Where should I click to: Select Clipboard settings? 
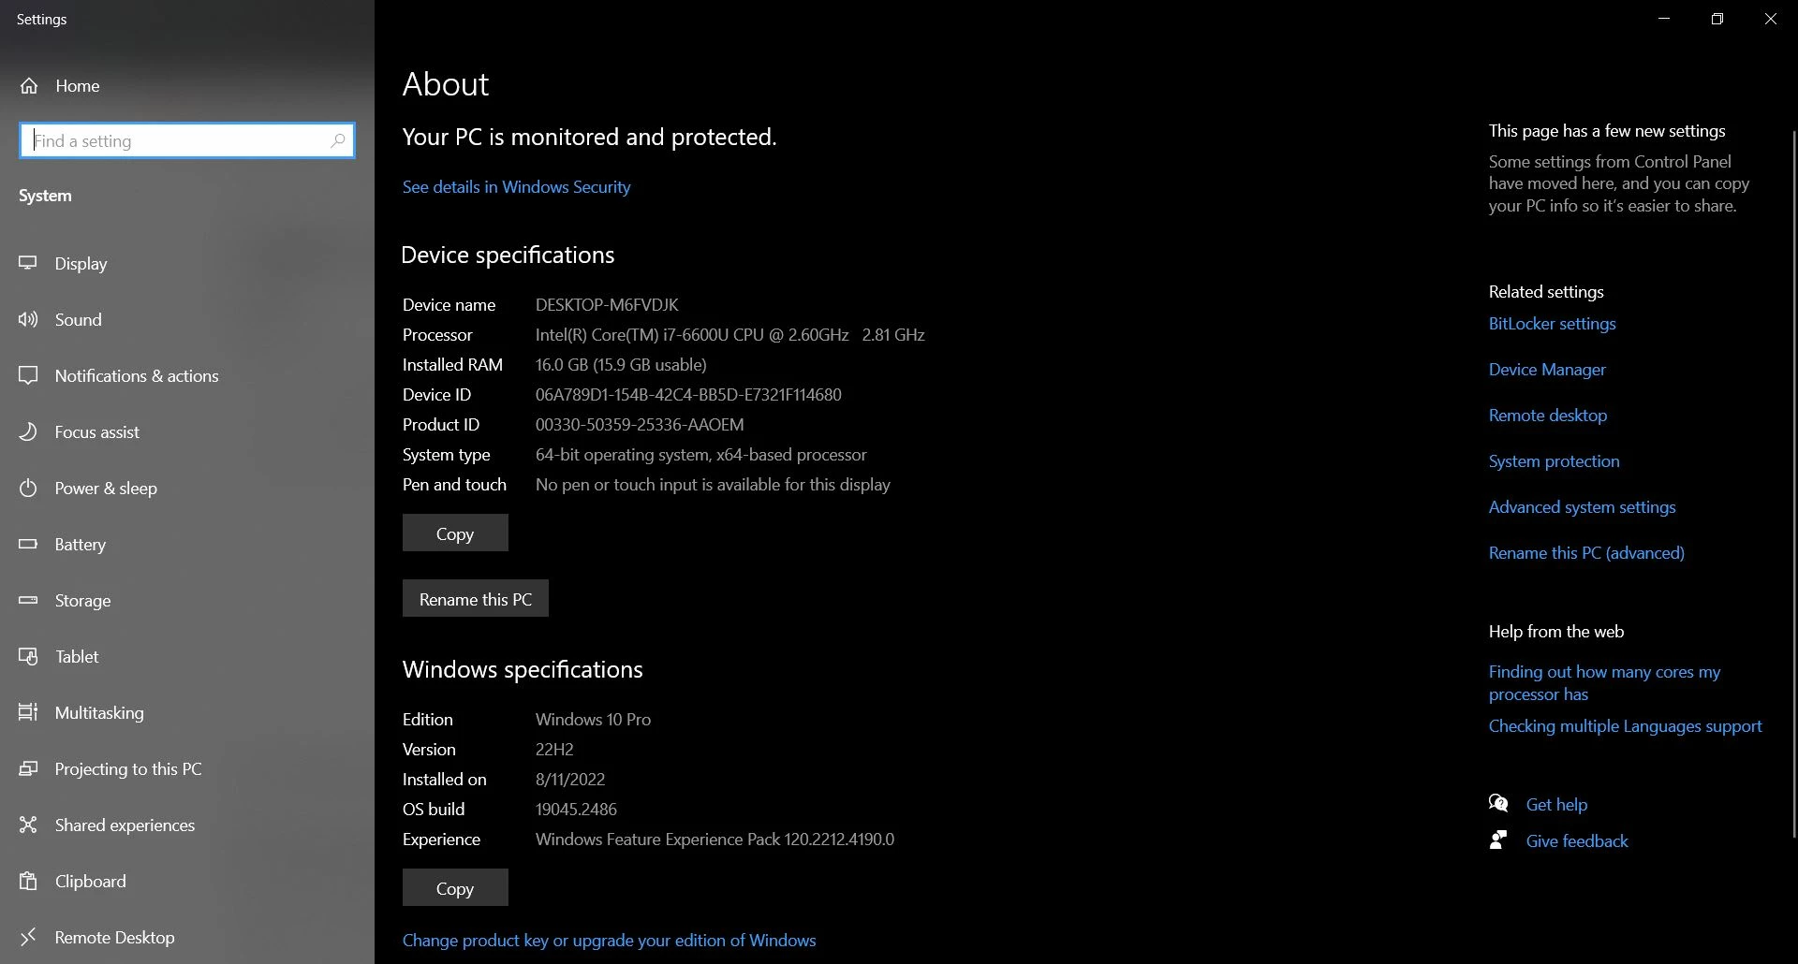[x=187, y=881]
